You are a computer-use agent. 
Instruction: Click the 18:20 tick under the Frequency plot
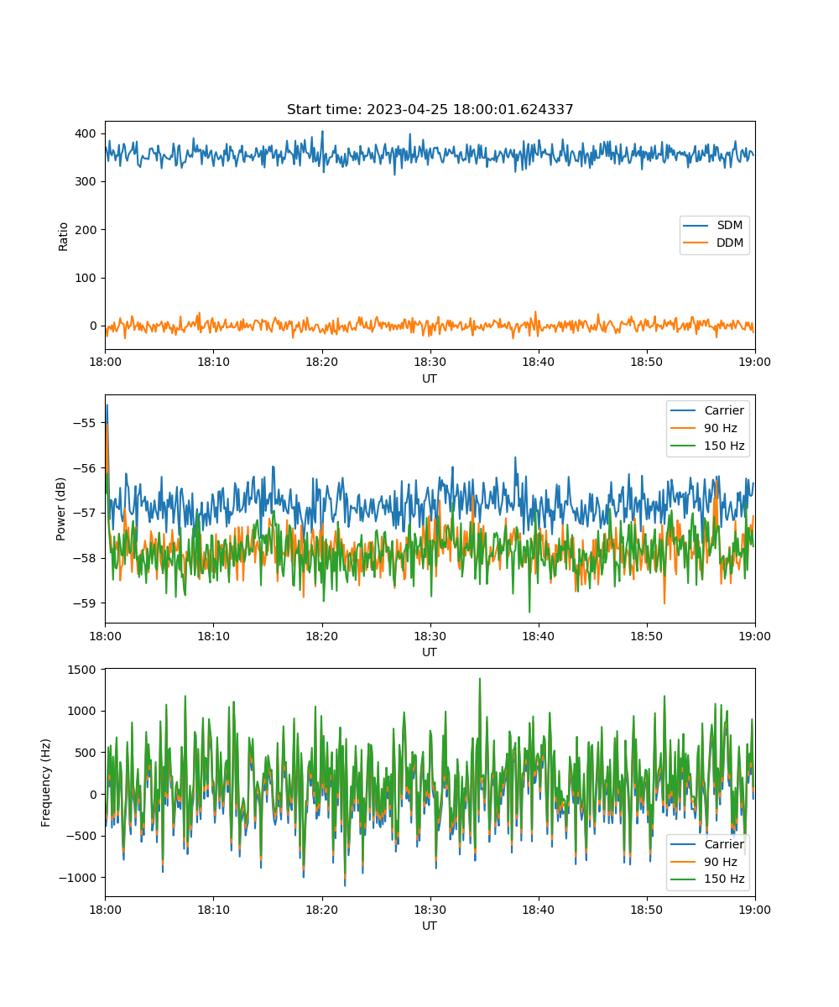click(x=321, y=909)
